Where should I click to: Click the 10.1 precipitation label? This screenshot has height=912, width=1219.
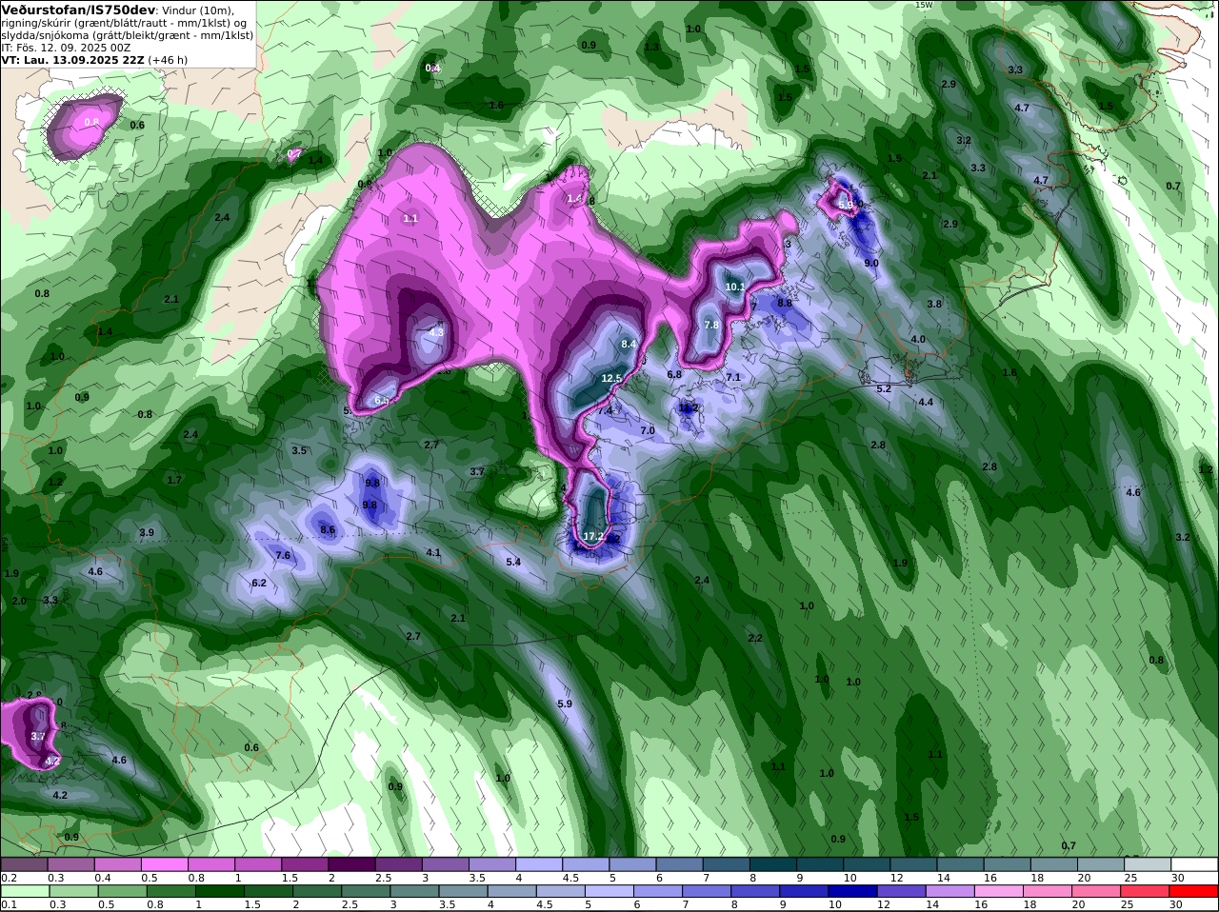pyautogui.click(x=735, y=287)
